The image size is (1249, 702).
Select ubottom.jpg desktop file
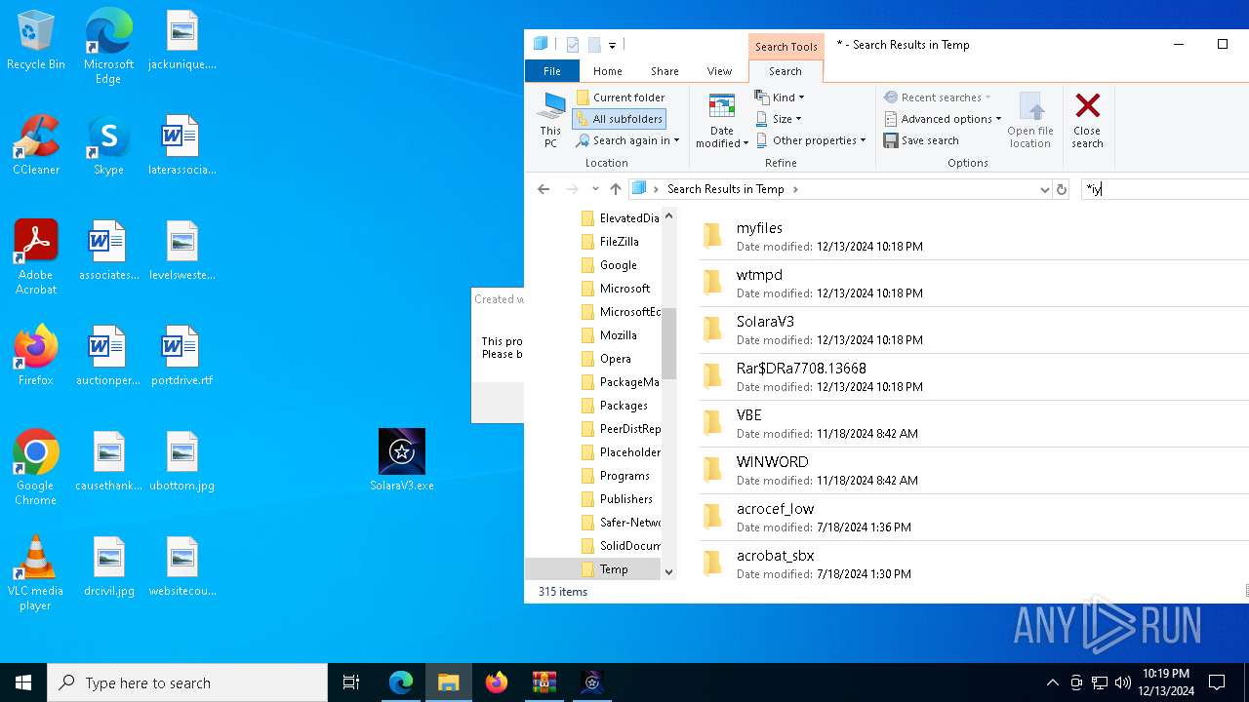pyautogui.click(x=181, y=461)
